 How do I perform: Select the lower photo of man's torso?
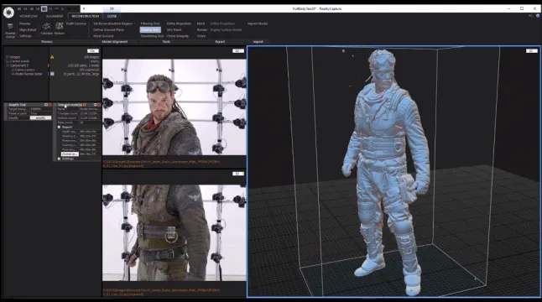(175, 232)
